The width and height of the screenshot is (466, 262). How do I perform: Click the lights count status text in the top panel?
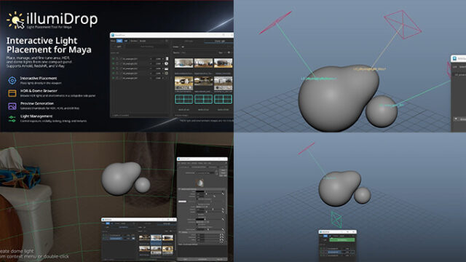tap(120, 115)
